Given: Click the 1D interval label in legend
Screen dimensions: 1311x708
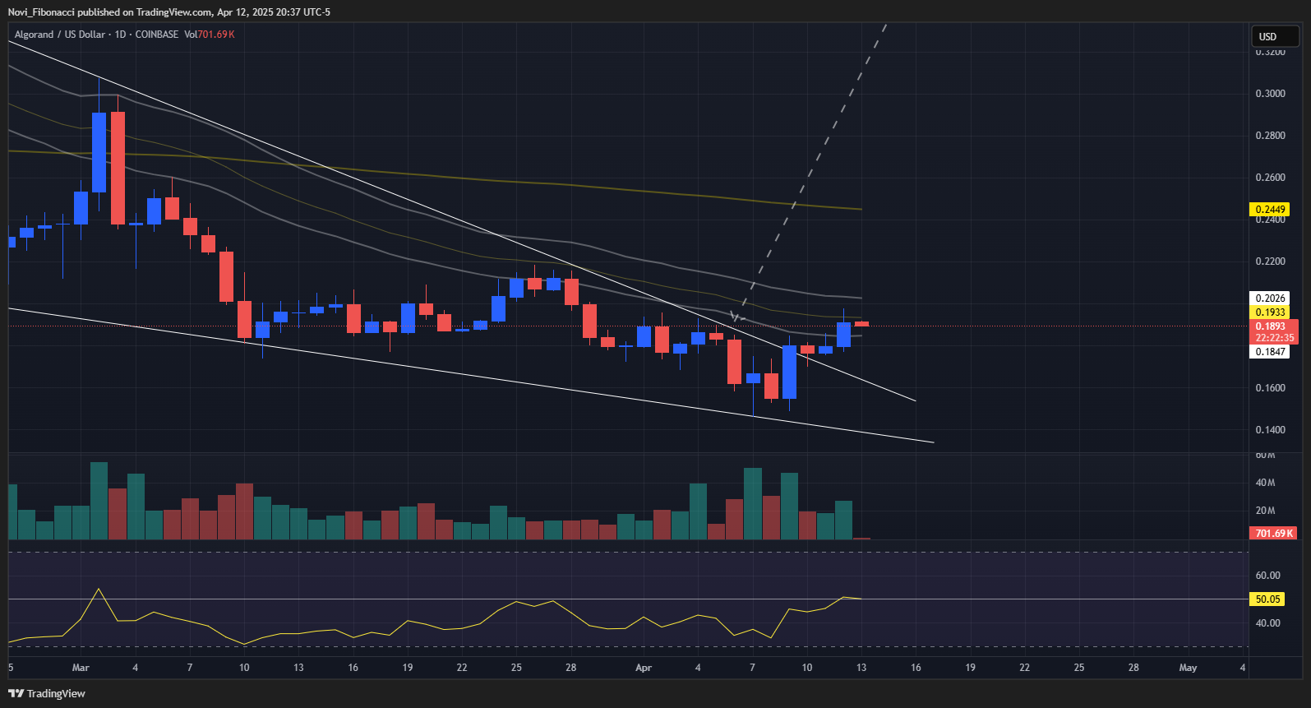Looking at the screenshot, I should (120, 35).
